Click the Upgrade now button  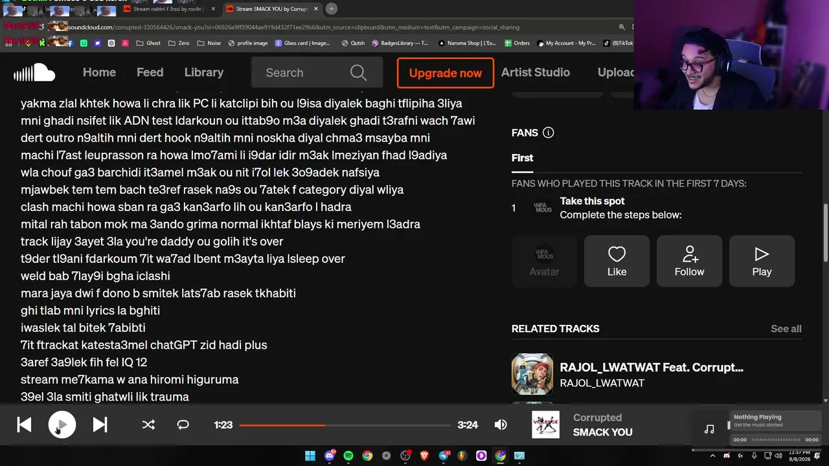tap(446, 73)
